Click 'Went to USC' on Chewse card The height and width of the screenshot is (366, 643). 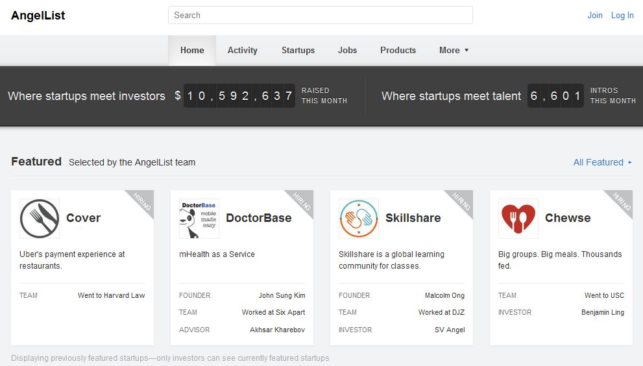(x=604, y=295)
